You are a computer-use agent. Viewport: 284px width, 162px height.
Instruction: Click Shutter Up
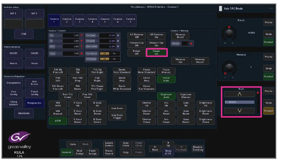pos(146,104)
